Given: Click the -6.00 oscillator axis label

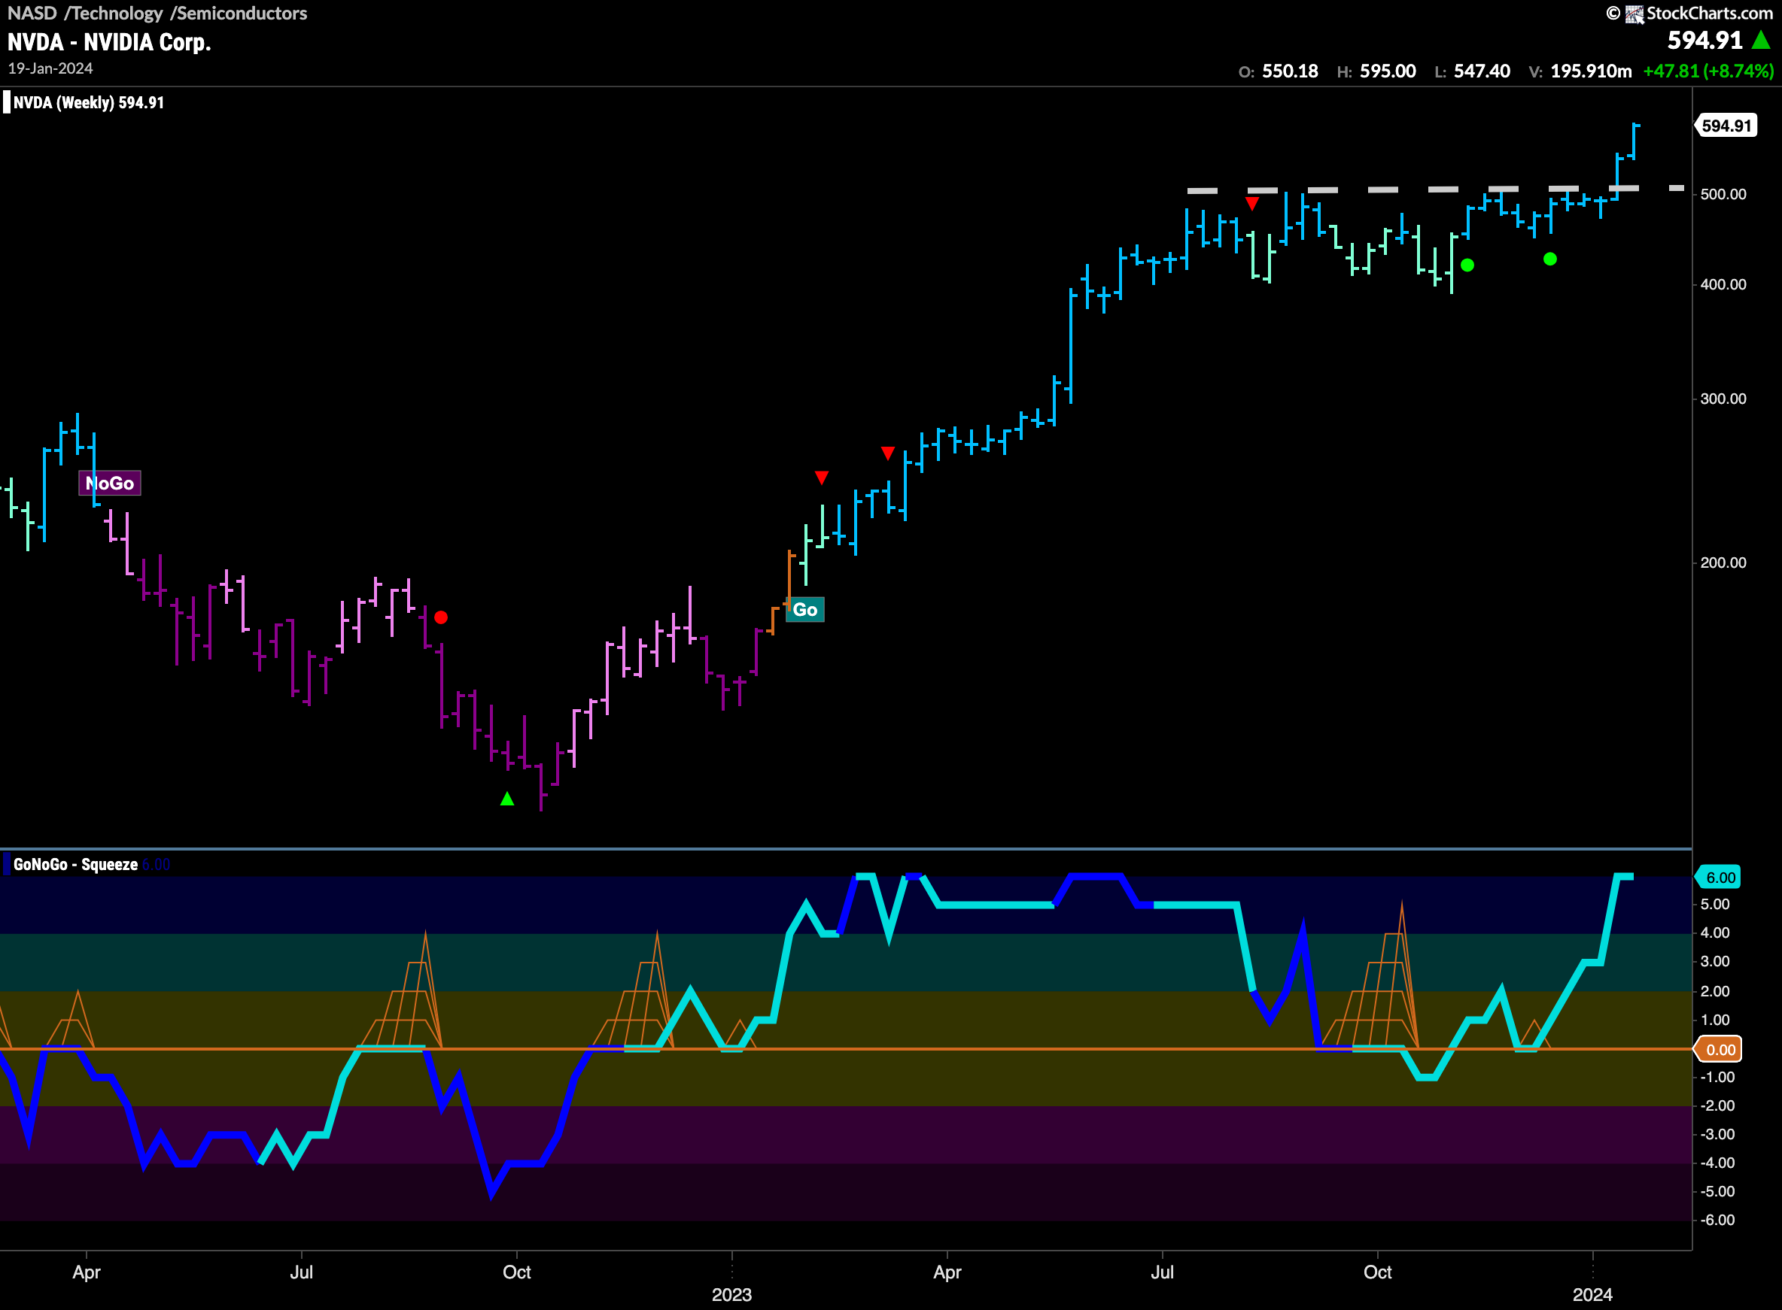Looking at the screenshot, I should click(x=1717, y=1221).
